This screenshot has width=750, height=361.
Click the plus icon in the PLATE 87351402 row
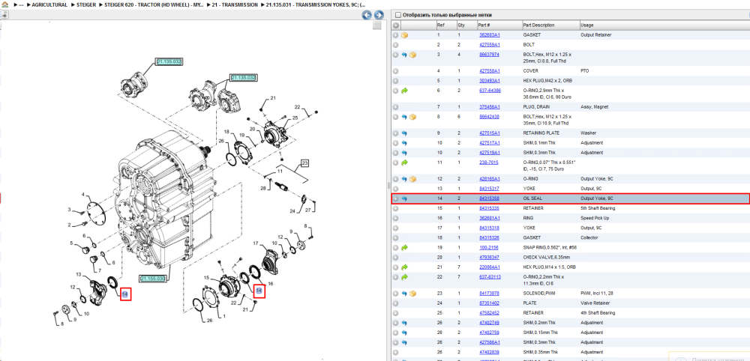point(395,303)
